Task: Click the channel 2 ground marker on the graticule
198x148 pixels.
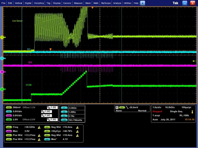Action: pyautogui.click(x=2, y=58)
